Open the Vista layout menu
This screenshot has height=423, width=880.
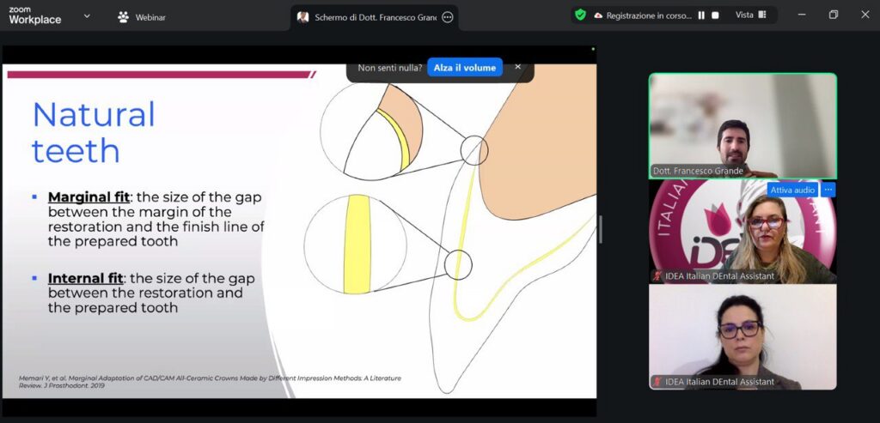(750, 15)
